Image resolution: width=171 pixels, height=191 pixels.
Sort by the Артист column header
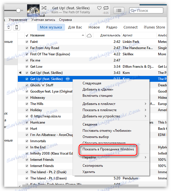point(139,36)
